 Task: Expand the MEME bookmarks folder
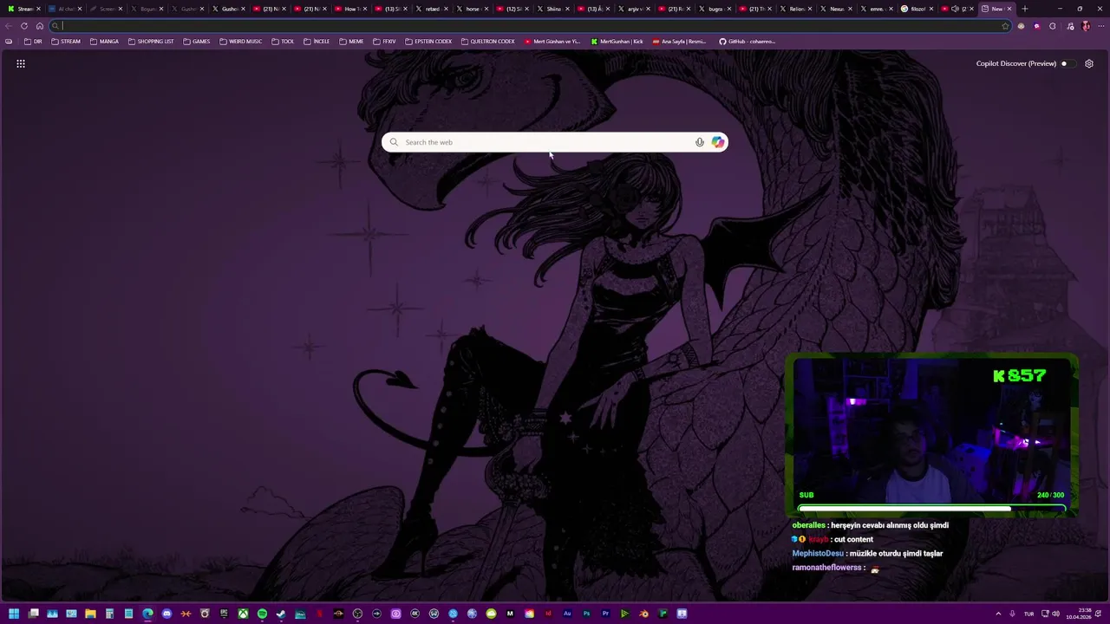click(351, 42)
